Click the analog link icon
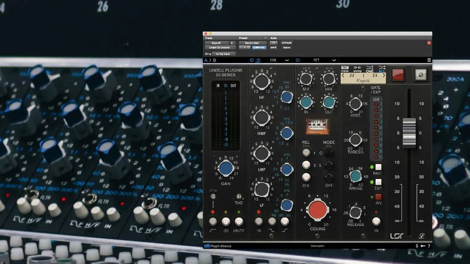 [357, 69]
